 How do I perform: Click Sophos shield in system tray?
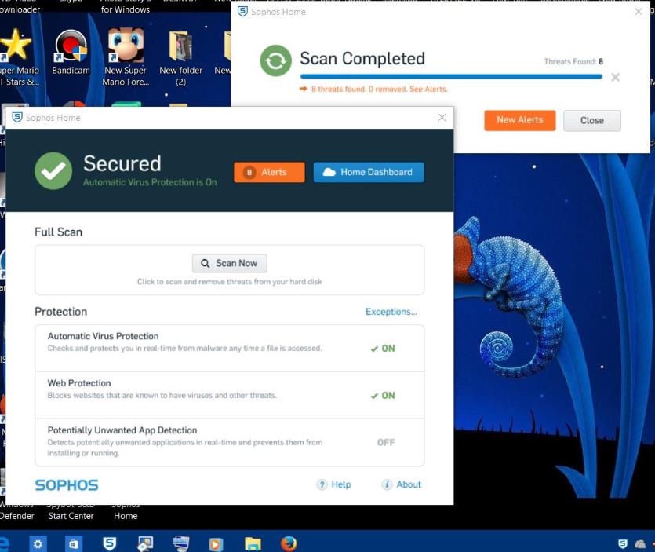[622, 543]
